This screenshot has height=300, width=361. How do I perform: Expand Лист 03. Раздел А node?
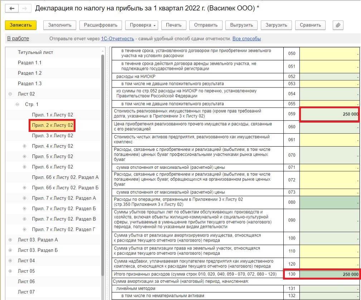tap(10, 240)
